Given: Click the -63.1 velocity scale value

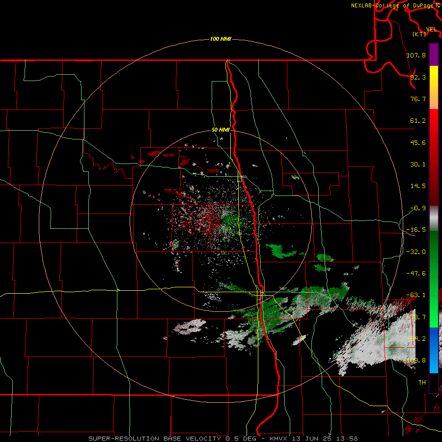Looking at the screenshot, I should 416,295.
